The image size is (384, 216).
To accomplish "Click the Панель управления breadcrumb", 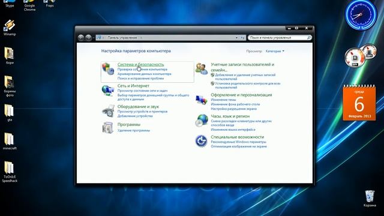I will [122, 38].
